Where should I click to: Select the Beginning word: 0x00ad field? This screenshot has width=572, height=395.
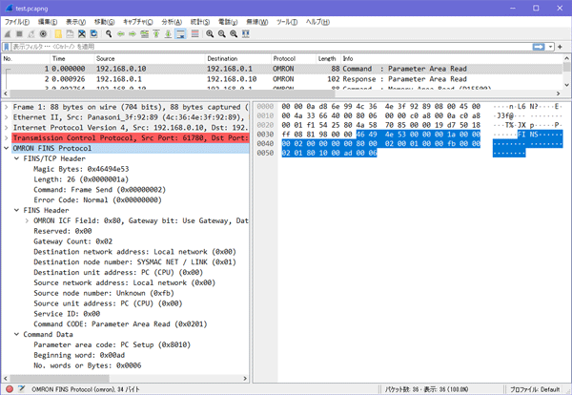click(x=79, y=355)
